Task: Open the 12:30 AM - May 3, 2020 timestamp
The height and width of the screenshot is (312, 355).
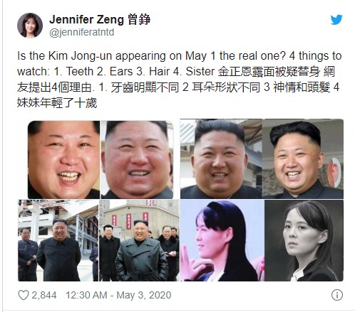Action: tap(118, 295)
